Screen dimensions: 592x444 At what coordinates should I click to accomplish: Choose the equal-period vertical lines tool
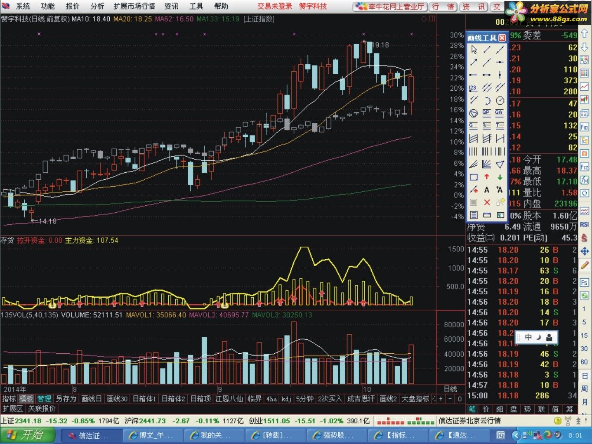(474, 151)
